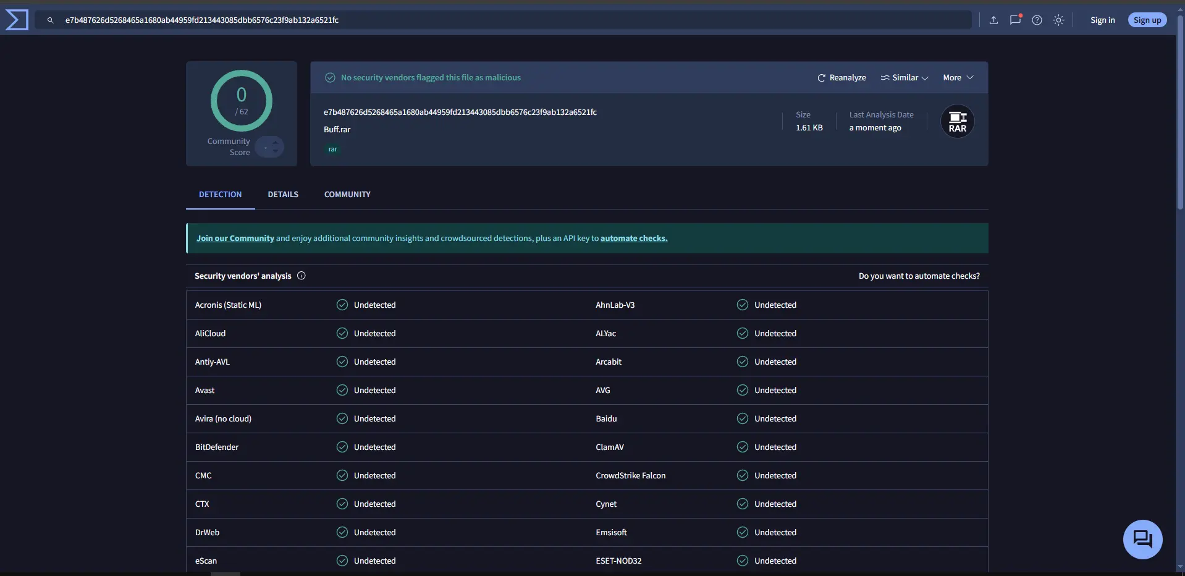The image size is (1185, 576).
Task: Expand the More dropdown menu
Action: pyautogui.click(x=958, y=78)
